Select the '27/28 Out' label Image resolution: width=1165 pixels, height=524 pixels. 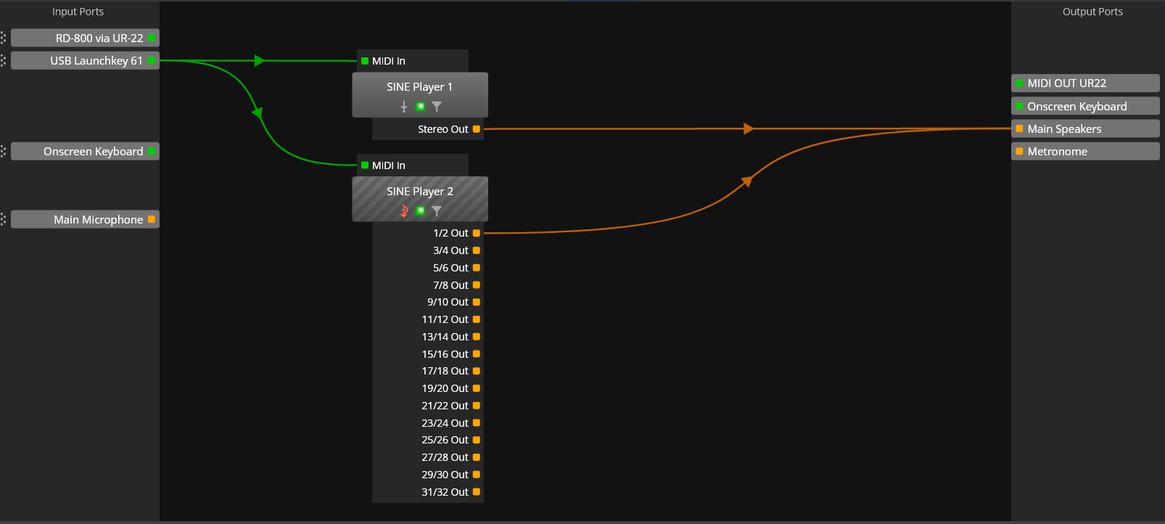tap(445, 457)
